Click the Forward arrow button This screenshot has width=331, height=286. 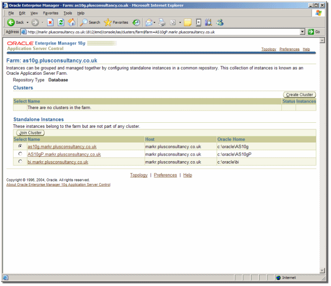[x=35, y=22]
